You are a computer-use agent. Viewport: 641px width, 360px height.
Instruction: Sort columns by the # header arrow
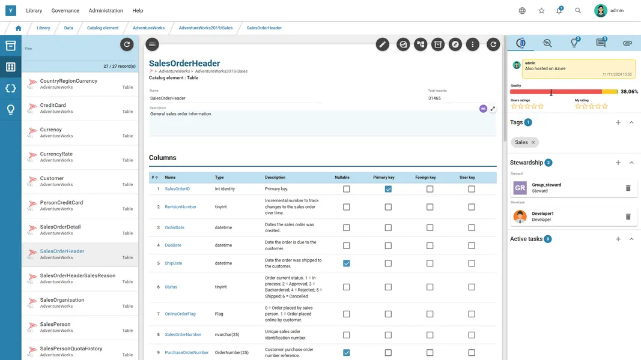(x=157, y=178)
